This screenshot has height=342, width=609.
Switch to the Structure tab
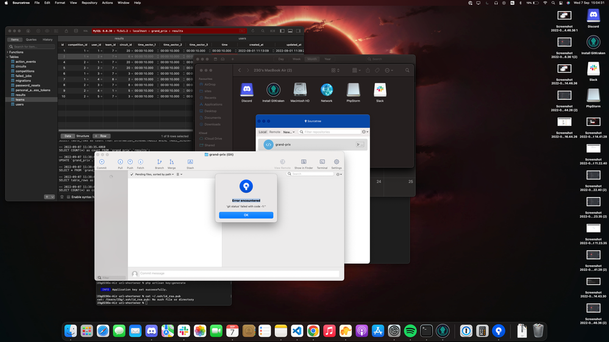click(x=82, y=136)
